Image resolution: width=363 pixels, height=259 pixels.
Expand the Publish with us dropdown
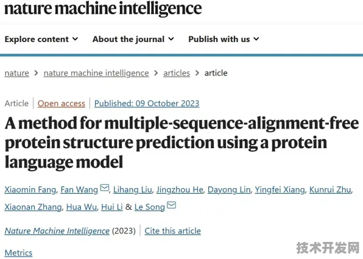[x=224, y=39]
